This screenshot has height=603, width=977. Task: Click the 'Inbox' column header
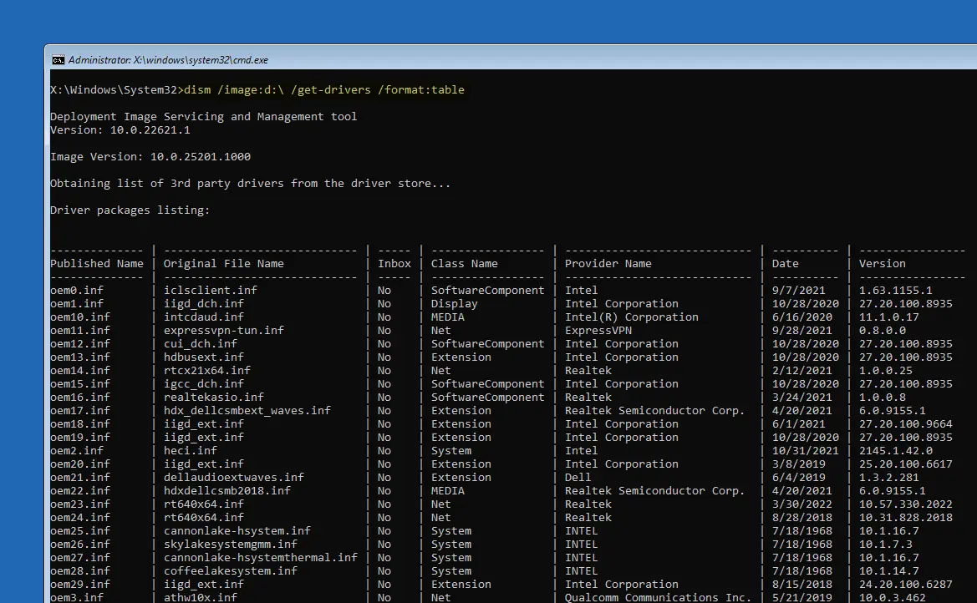pos(394,264)
